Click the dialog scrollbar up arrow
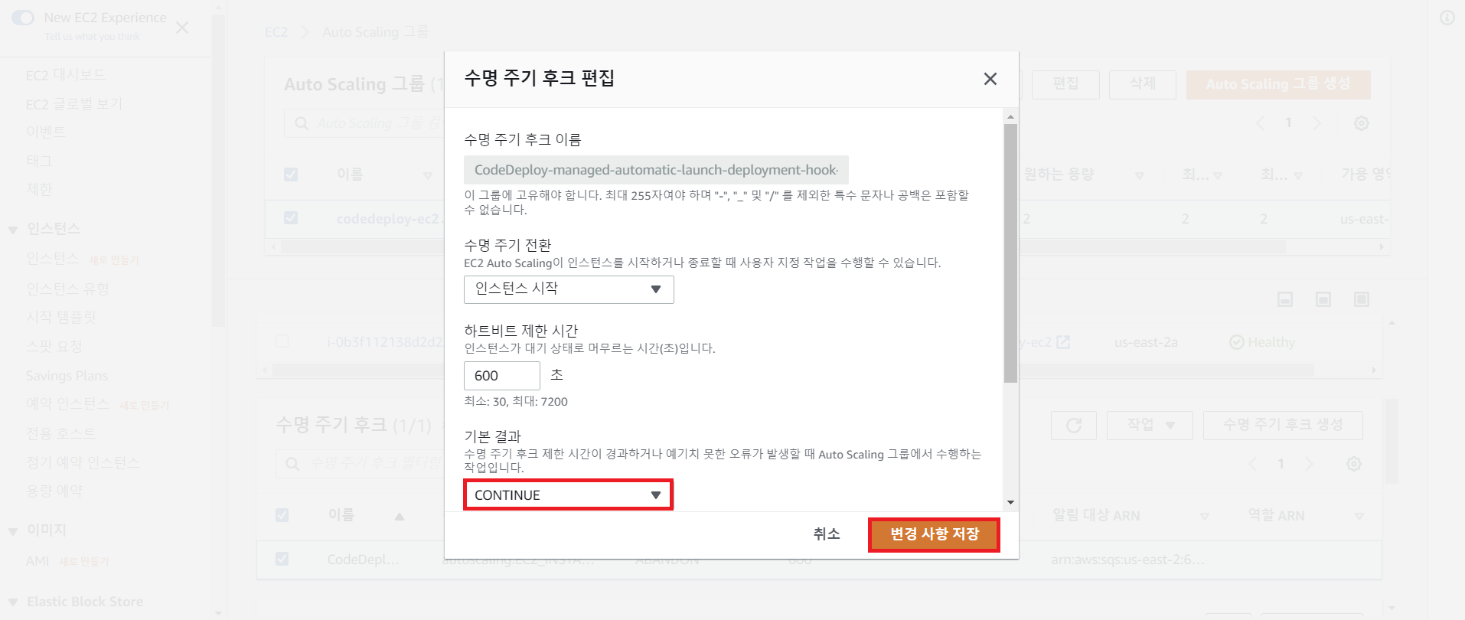Screen dimensions: 1465x620 point(1010,117)
